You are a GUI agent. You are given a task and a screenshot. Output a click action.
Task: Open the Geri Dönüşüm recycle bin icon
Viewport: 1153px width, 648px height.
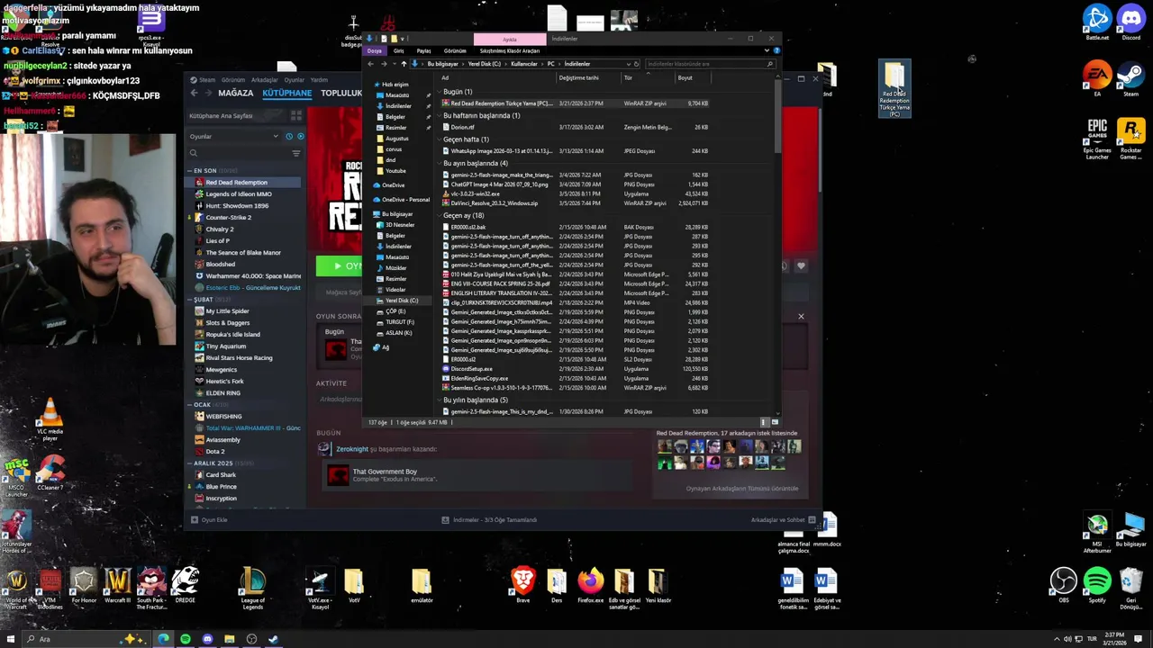pyautogui.click(x=1131, y=587)
